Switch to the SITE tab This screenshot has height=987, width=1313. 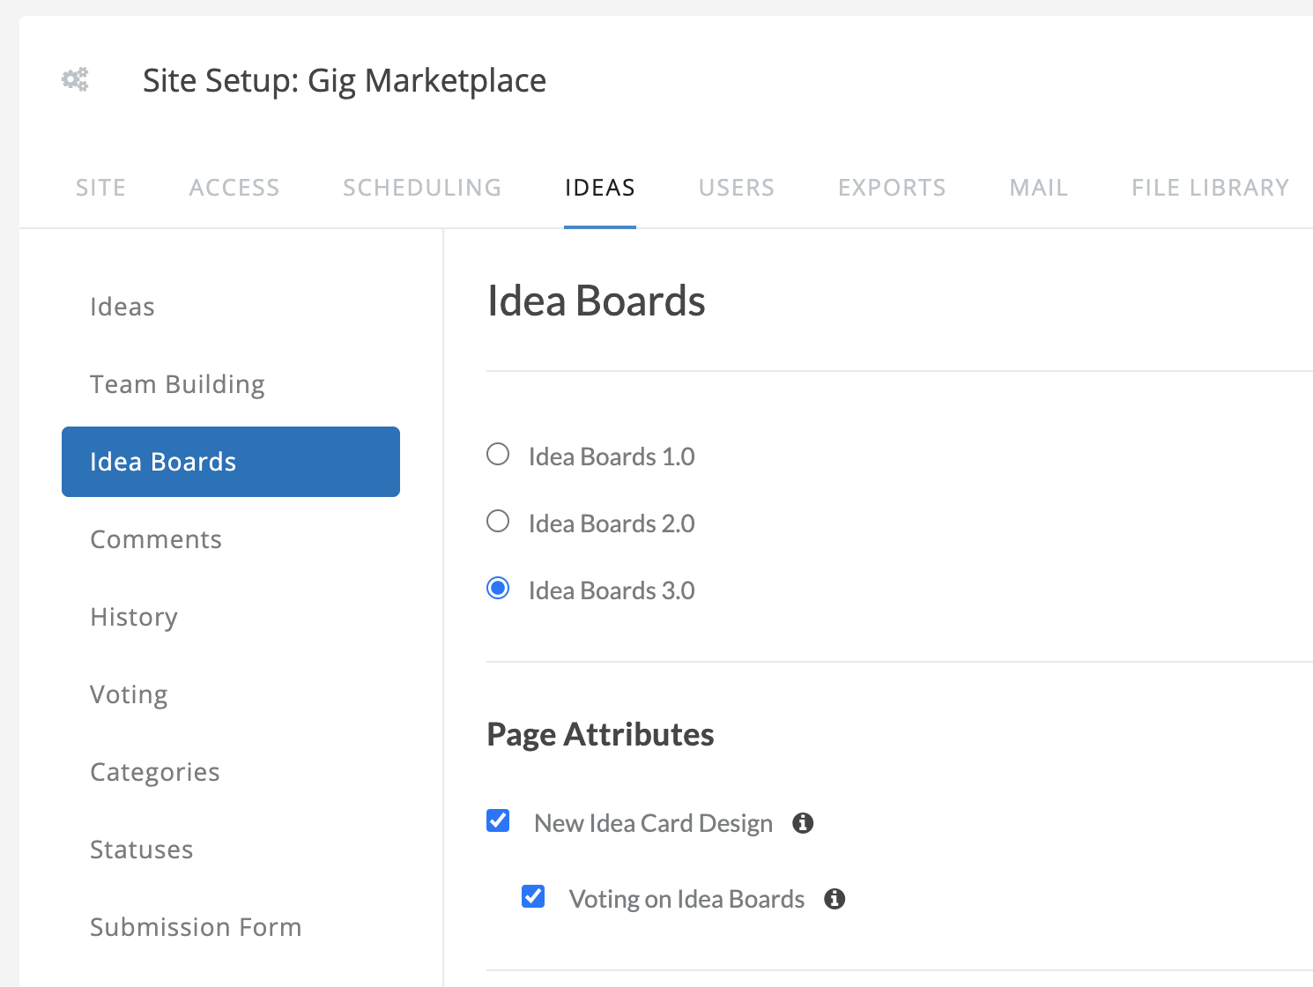(x=100, y=188)
